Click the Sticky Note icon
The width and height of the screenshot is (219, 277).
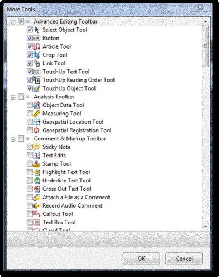[x=36, y=147]
